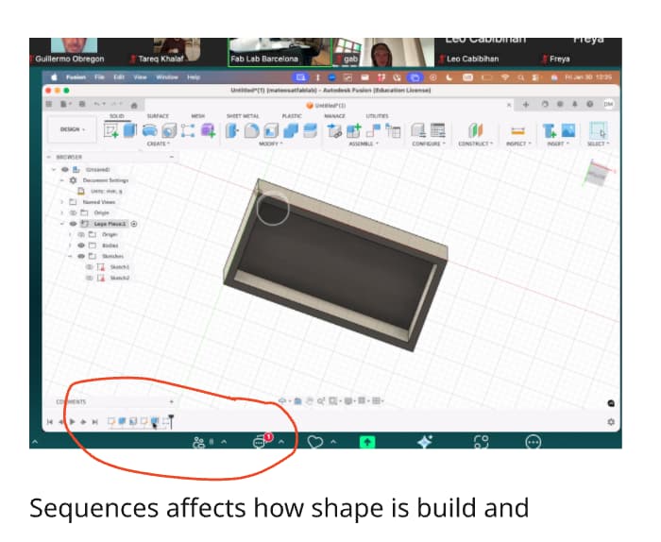Toggle visibility eye of Bodies folder

click(81, 246)
